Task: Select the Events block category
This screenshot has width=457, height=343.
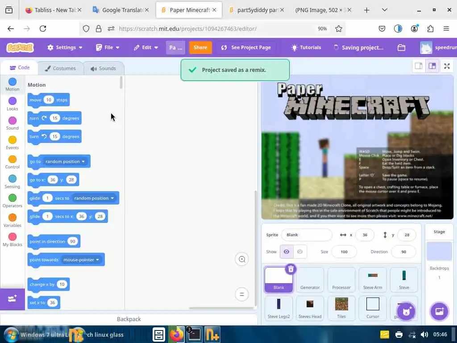Action: click(12, 143)
